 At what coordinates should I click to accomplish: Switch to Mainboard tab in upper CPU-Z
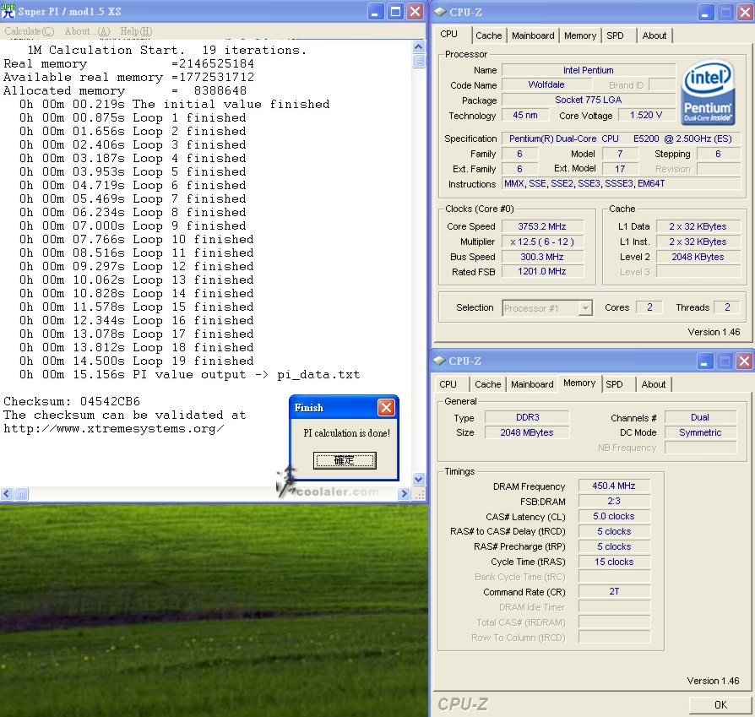tap(533, 35)
